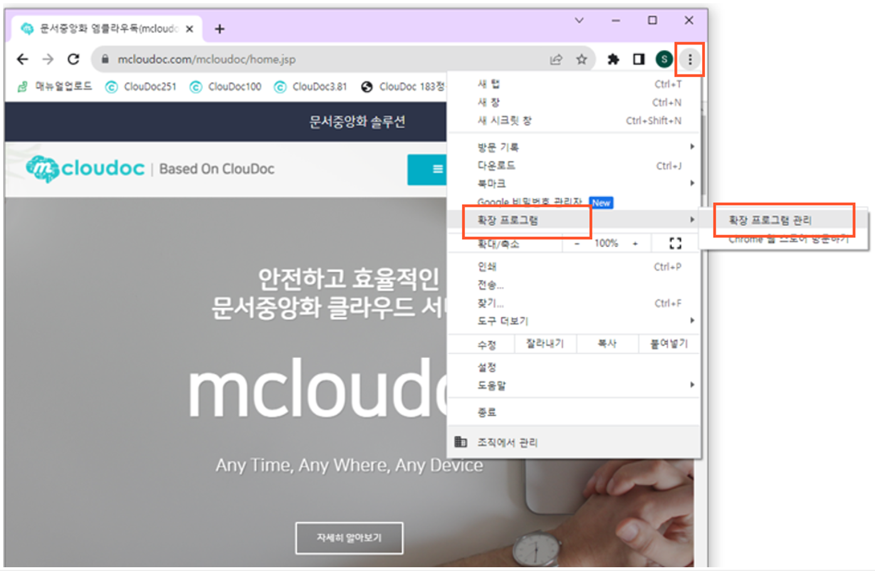Open 설정 from the menu
The image size is (875, 571).
pyautogui.click(x=574, y=367)
